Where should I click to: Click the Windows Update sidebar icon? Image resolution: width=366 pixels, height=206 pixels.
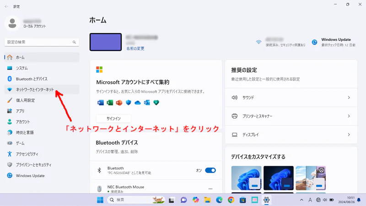pyautogui.click(x=10, y=175)
